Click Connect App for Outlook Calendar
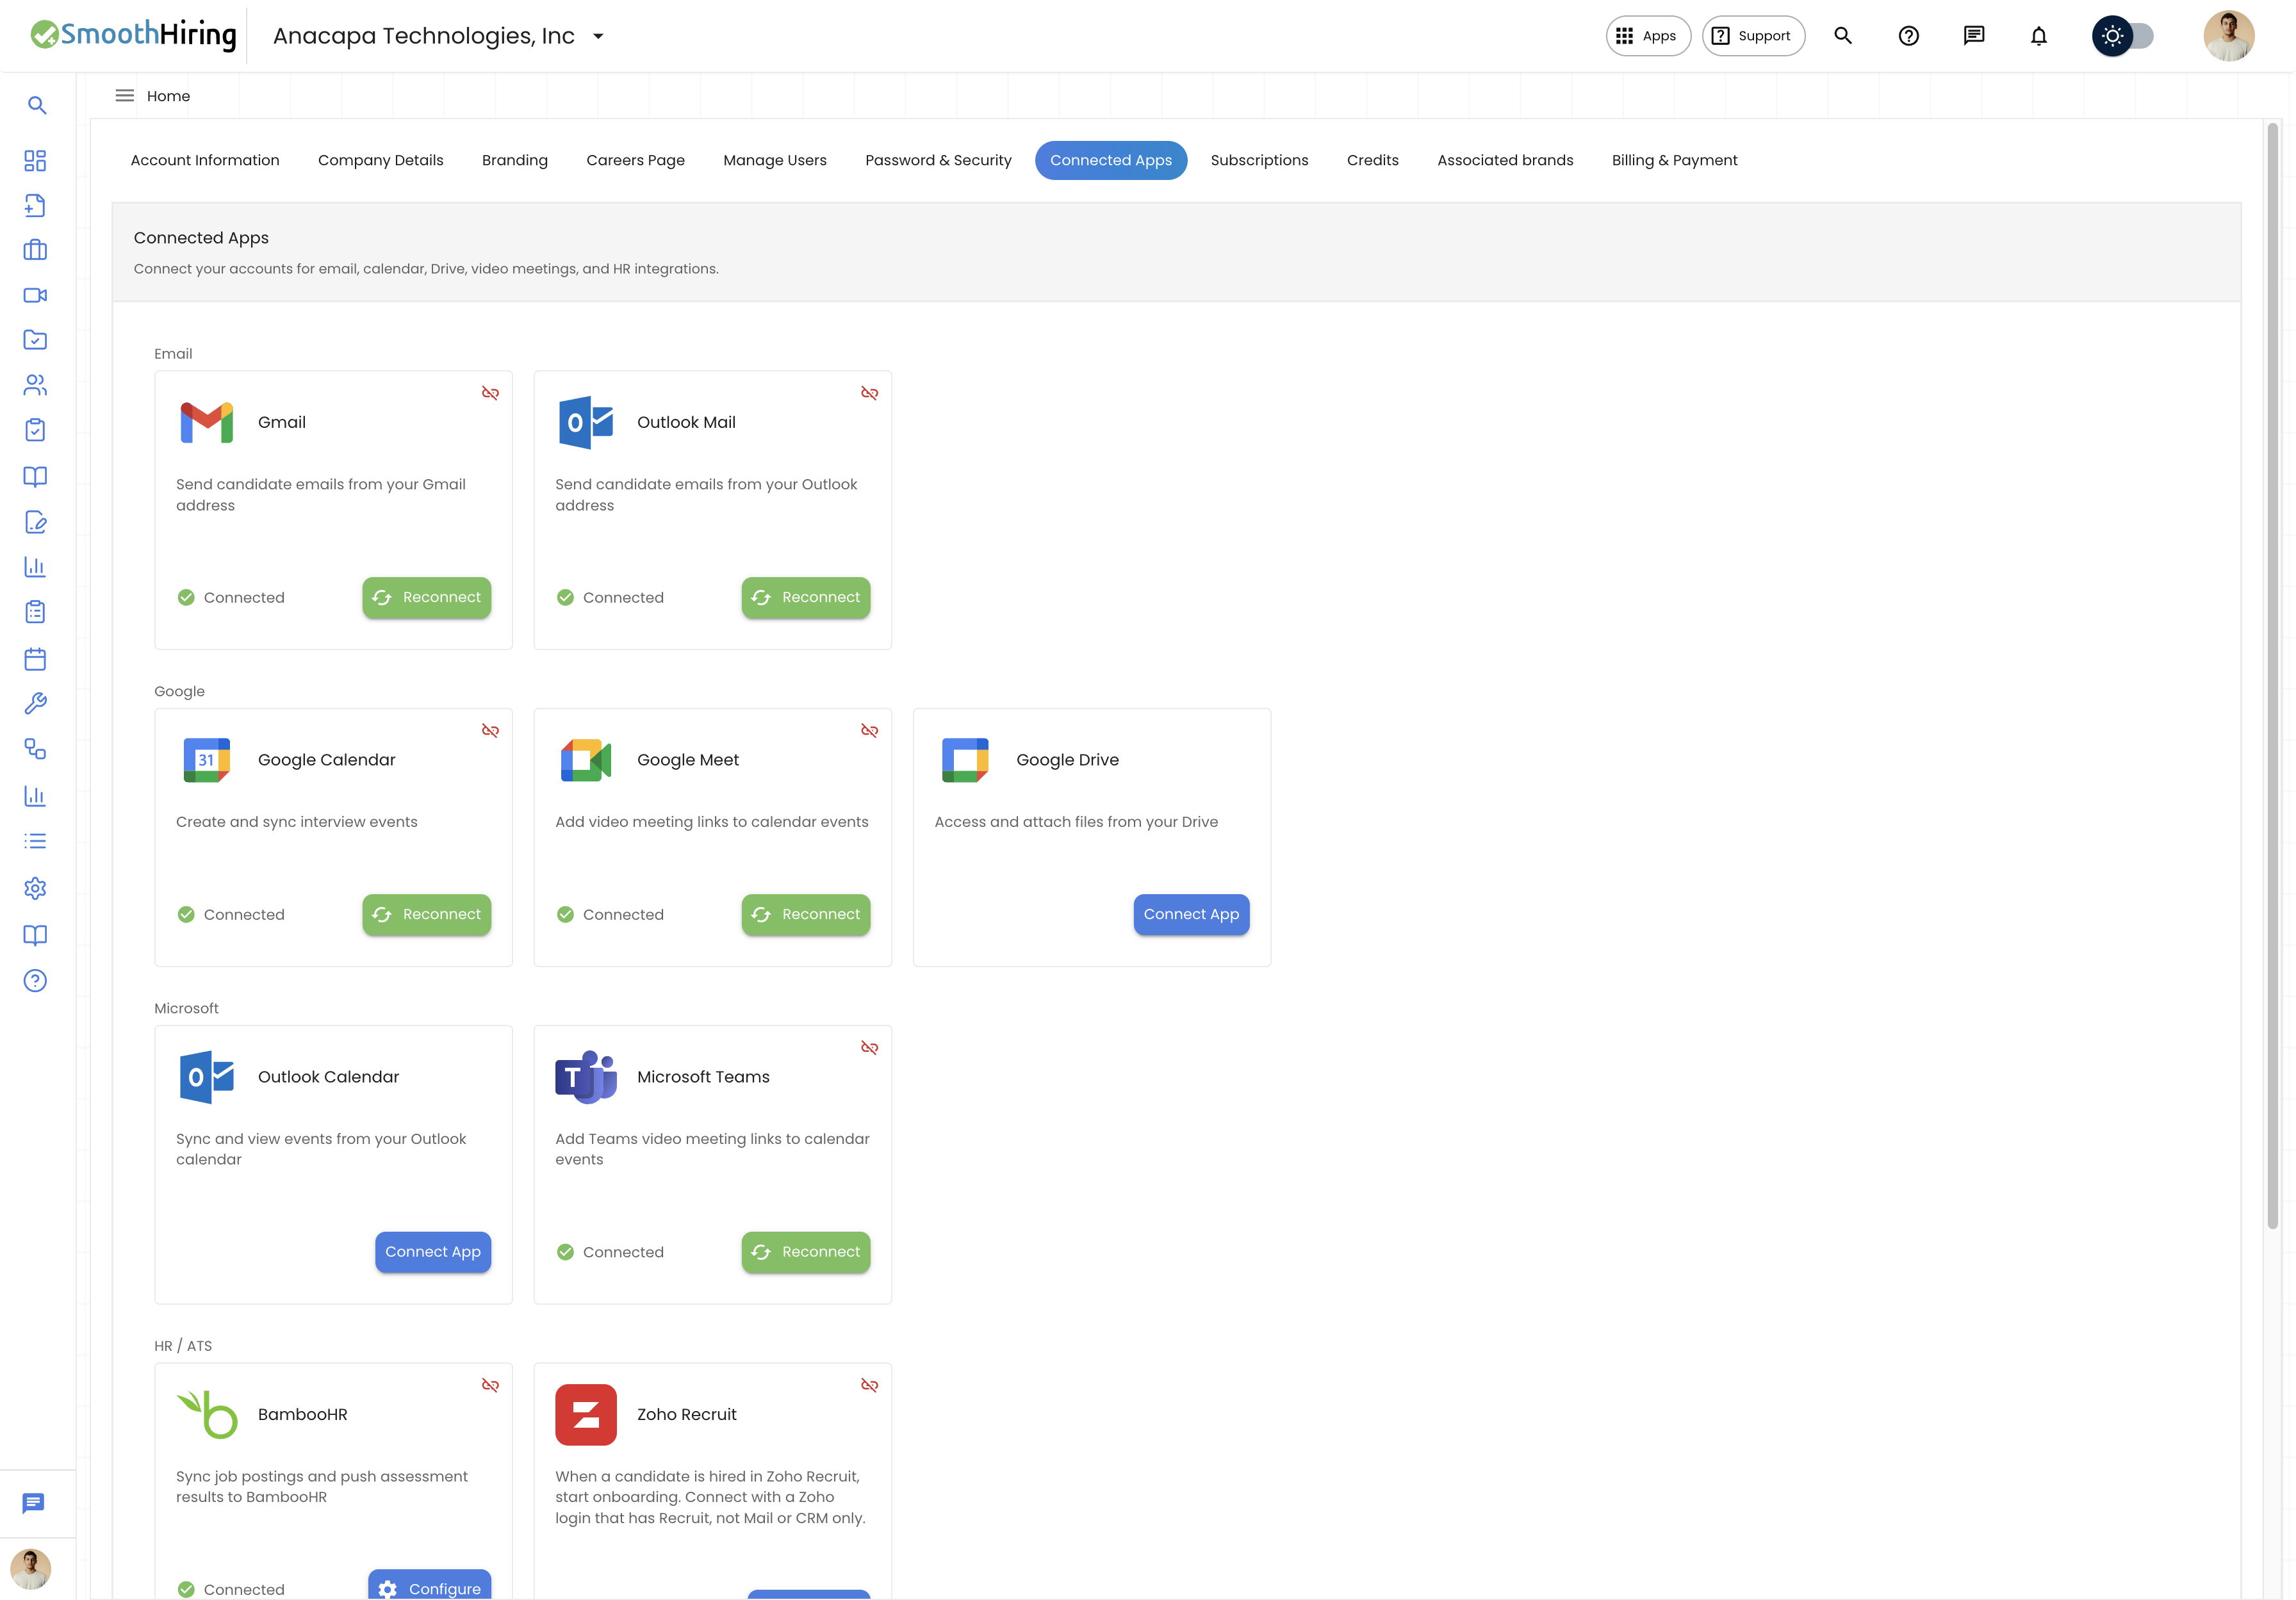This screenshot has width=2296, height=1600. click(x=433, y=1252)
